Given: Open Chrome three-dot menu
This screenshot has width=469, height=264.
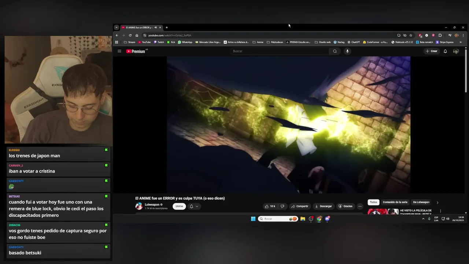Looking at the screenshot, I should [x=463, y=36].
